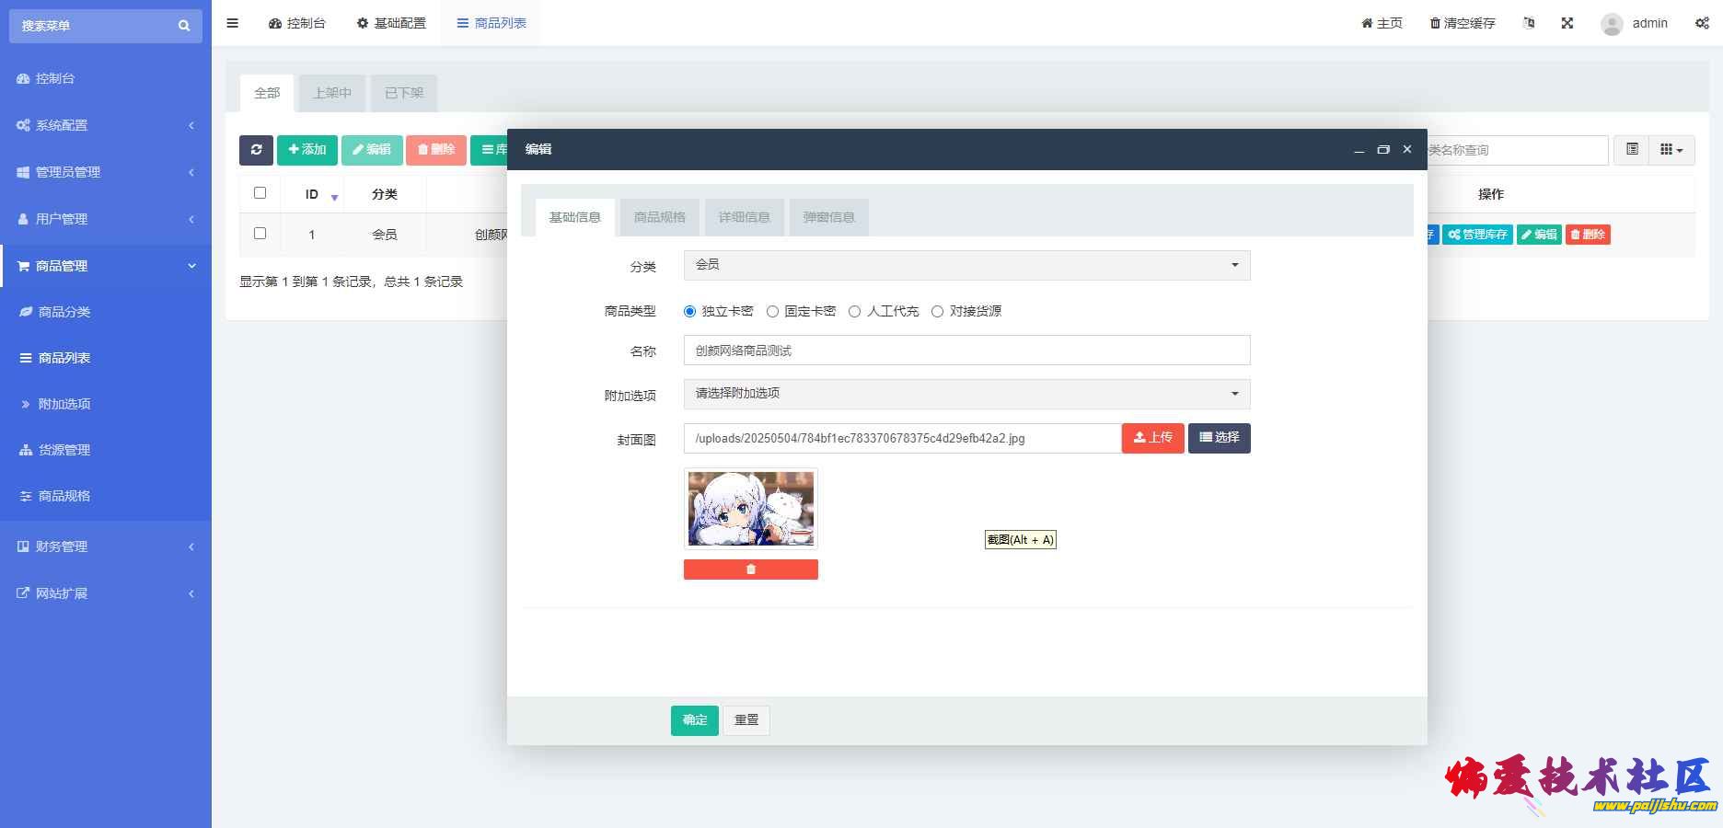Expand the 系统配置 sidebar menu
The width and height of the screenshot is (1723, 828).
click(x=105, y=125)
